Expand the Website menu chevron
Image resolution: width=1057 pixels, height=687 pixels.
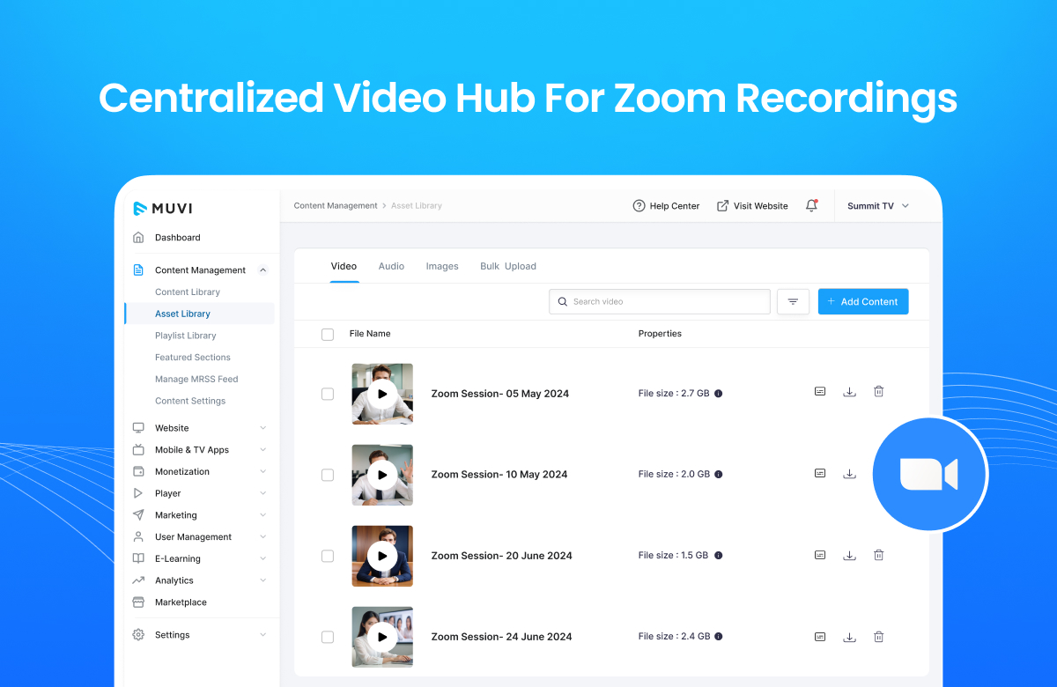pos(262,428)
